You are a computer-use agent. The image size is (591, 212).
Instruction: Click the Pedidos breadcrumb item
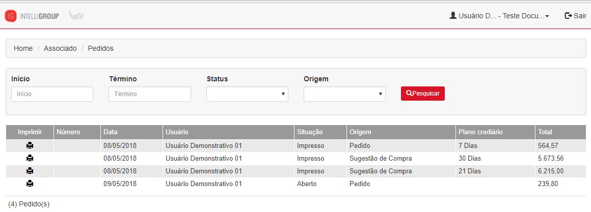point(101,48)
